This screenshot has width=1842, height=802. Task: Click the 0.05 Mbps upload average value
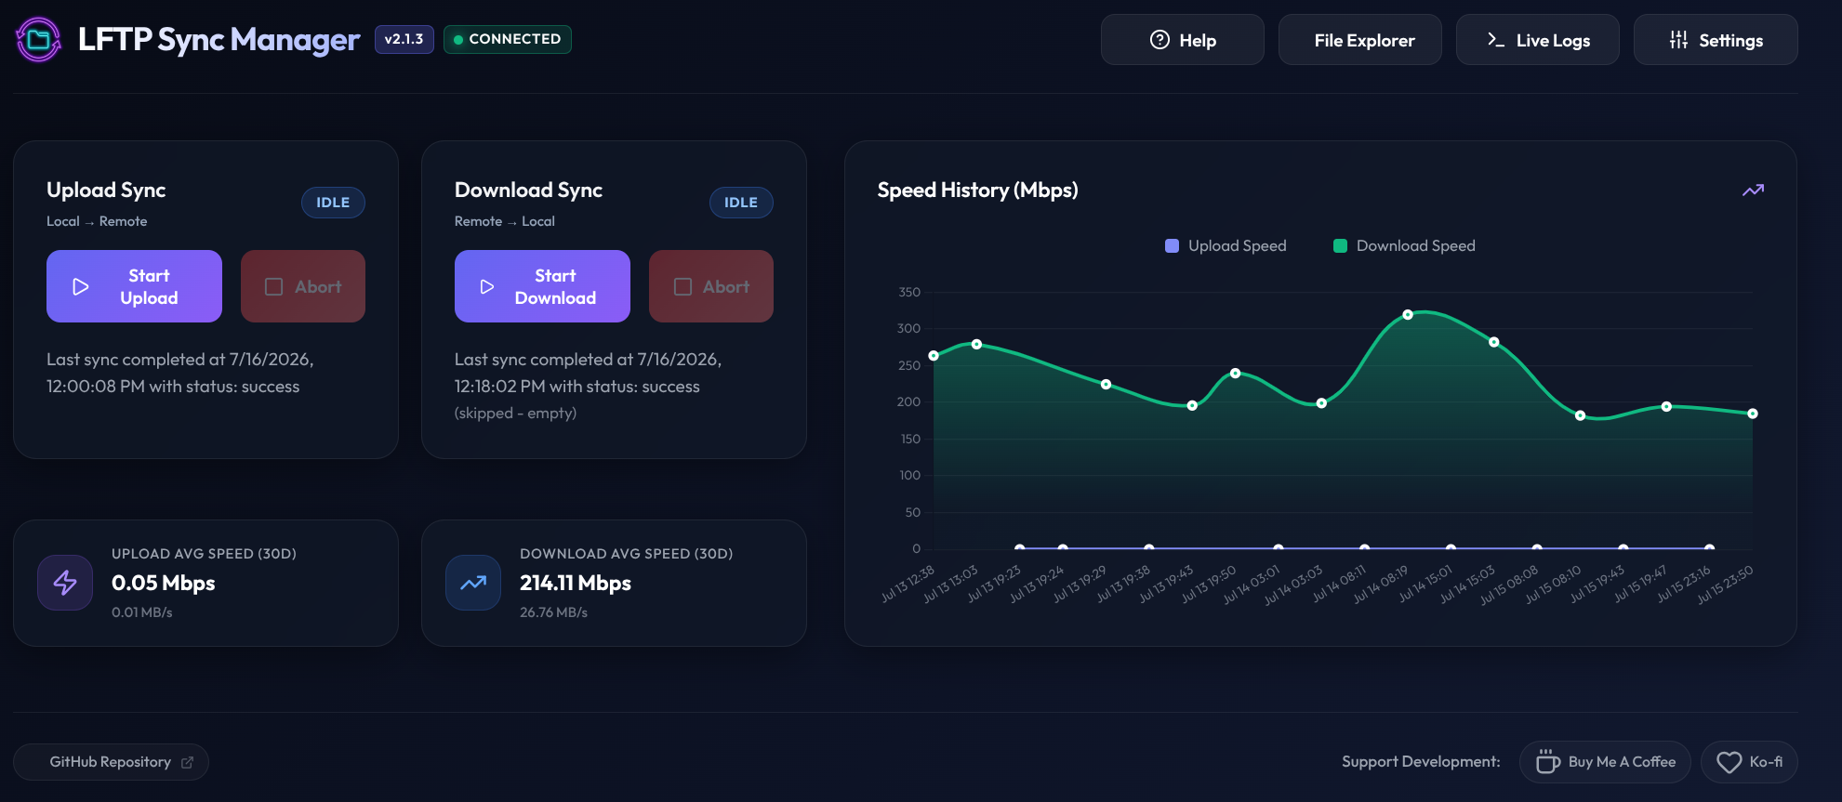(x=164, y=583)
